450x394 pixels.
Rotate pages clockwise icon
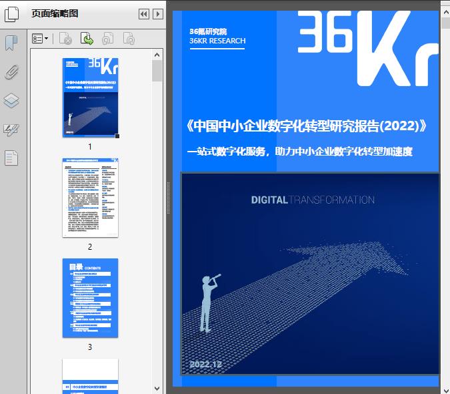tap(129, 39)
